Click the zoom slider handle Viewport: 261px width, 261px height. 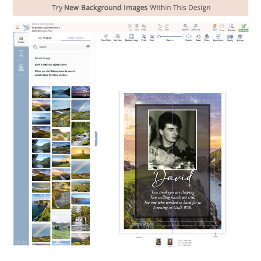(x=159, y=36)
